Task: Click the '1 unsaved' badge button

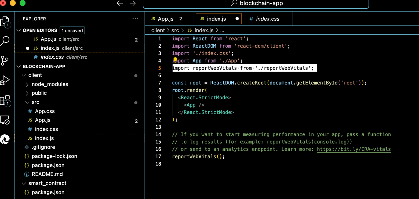Action: click(x=72, y=30)
